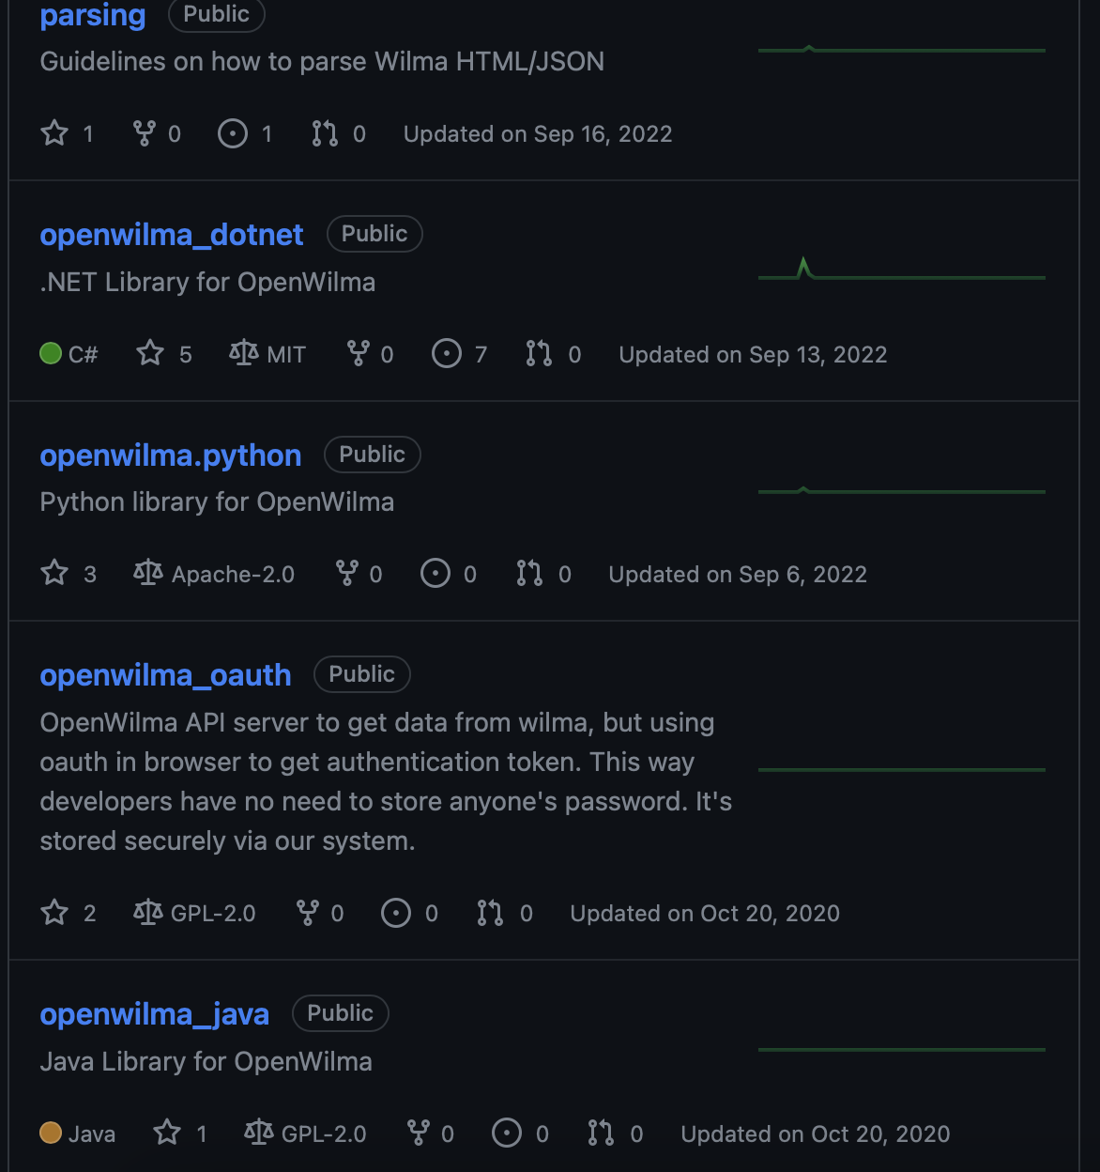This screenshot has height=1172, width=1100.
Task: Open pull requests icon for openwilma_dotnet
Action: [539, 353]
